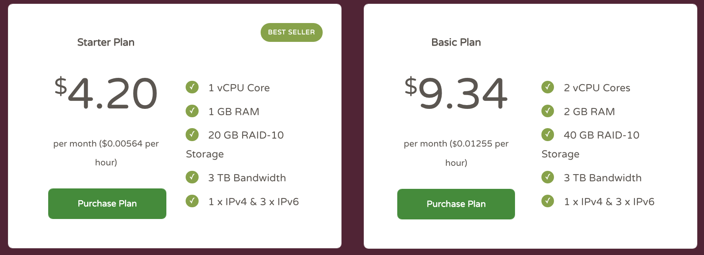
Task: Click the $4.20 price
Action: [106, 93]
